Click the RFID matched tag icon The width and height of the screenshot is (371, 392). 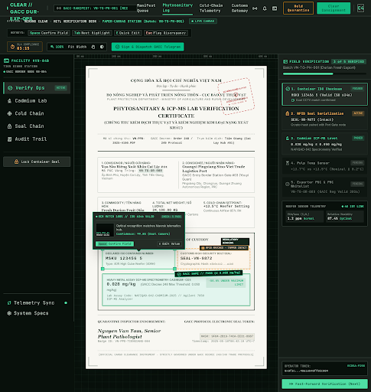coord(203,248)
